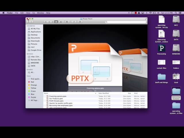Viewport: 184px width, 138px height.
Task: Click the Share toolbar button
Action: 74,22
